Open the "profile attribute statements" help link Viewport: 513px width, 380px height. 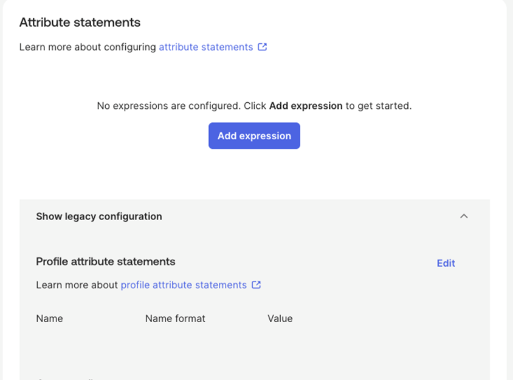[x=184, y=285]
